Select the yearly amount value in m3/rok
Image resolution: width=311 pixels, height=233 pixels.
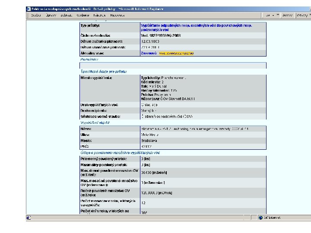pyautogui.click(x=157, y=193)
